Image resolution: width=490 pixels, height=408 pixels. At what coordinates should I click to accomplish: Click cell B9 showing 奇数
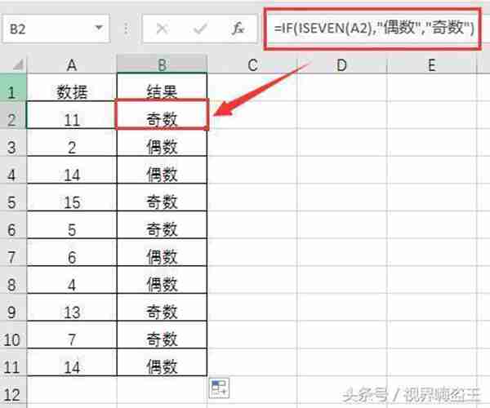(x=162, y=308)
